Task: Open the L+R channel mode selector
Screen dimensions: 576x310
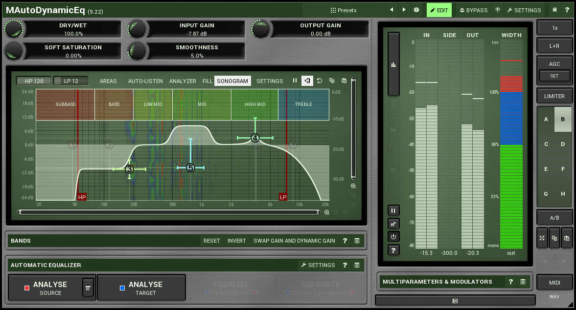Action: pos(554,46)
